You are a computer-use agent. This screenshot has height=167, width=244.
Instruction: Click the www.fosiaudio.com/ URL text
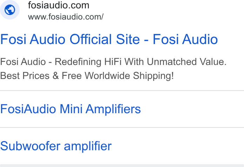[66, 17]
